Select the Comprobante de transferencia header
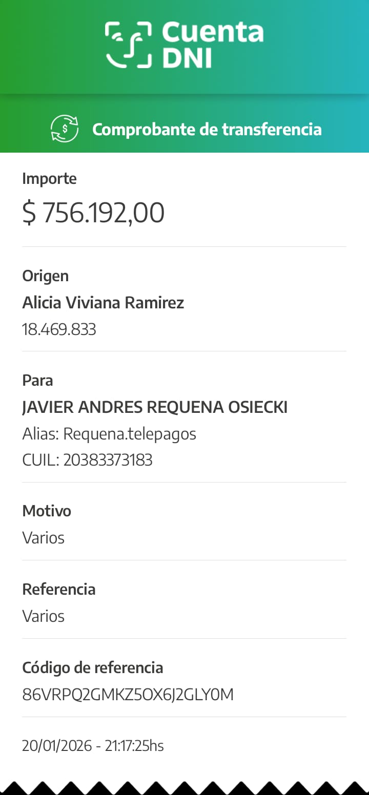369x795 pixels. pyautogui.click(x=207, y=129)
